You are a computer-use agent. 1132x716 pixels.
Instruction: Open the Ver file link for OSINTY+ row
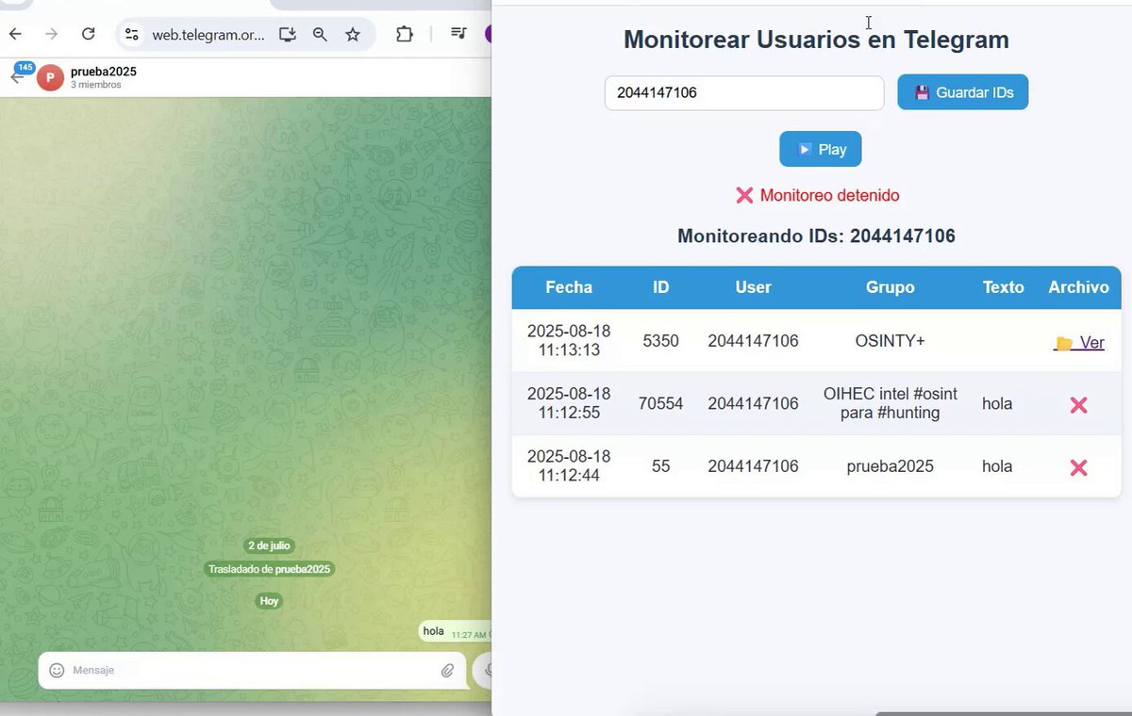(x=1079, y=343)
